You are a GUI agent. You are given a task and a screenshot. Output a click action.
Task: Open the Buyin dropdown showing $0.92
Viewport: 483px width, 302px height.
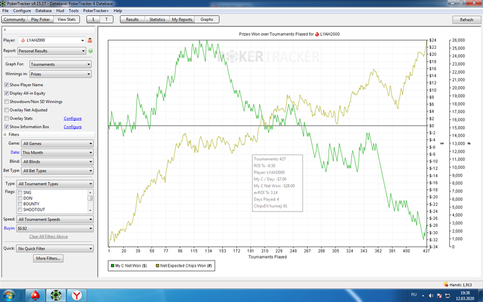pyautogui.click(x=55, y=228)
